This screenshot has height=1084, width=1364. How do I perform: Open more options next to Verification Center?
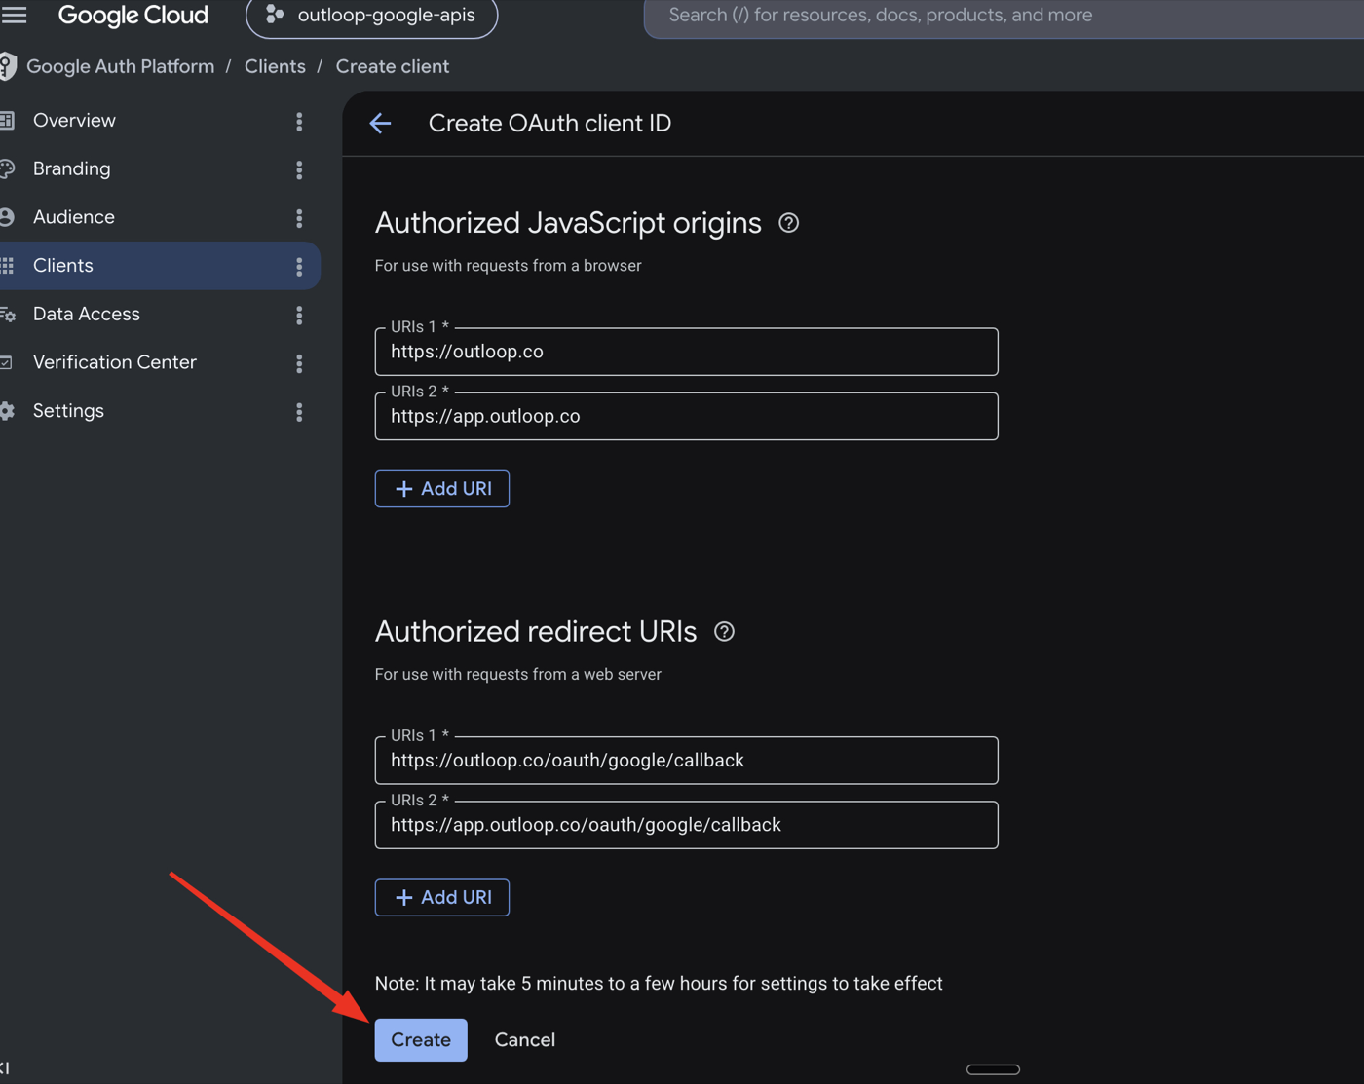[299, 363]
